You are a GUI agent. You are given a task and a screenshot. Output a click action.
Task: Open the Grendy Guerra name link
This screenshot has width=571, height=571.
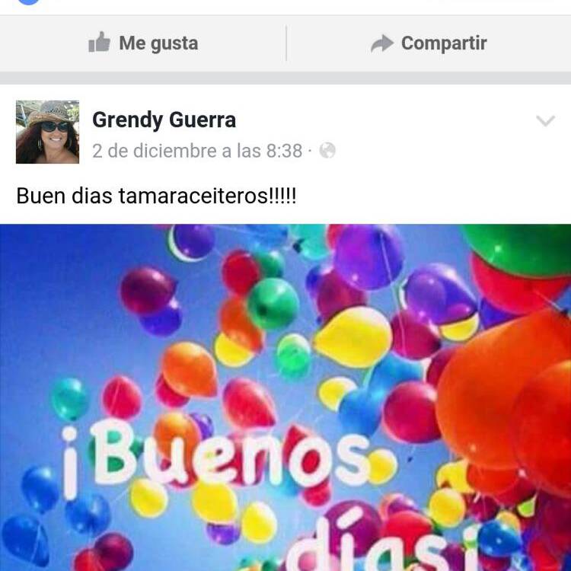164,120
